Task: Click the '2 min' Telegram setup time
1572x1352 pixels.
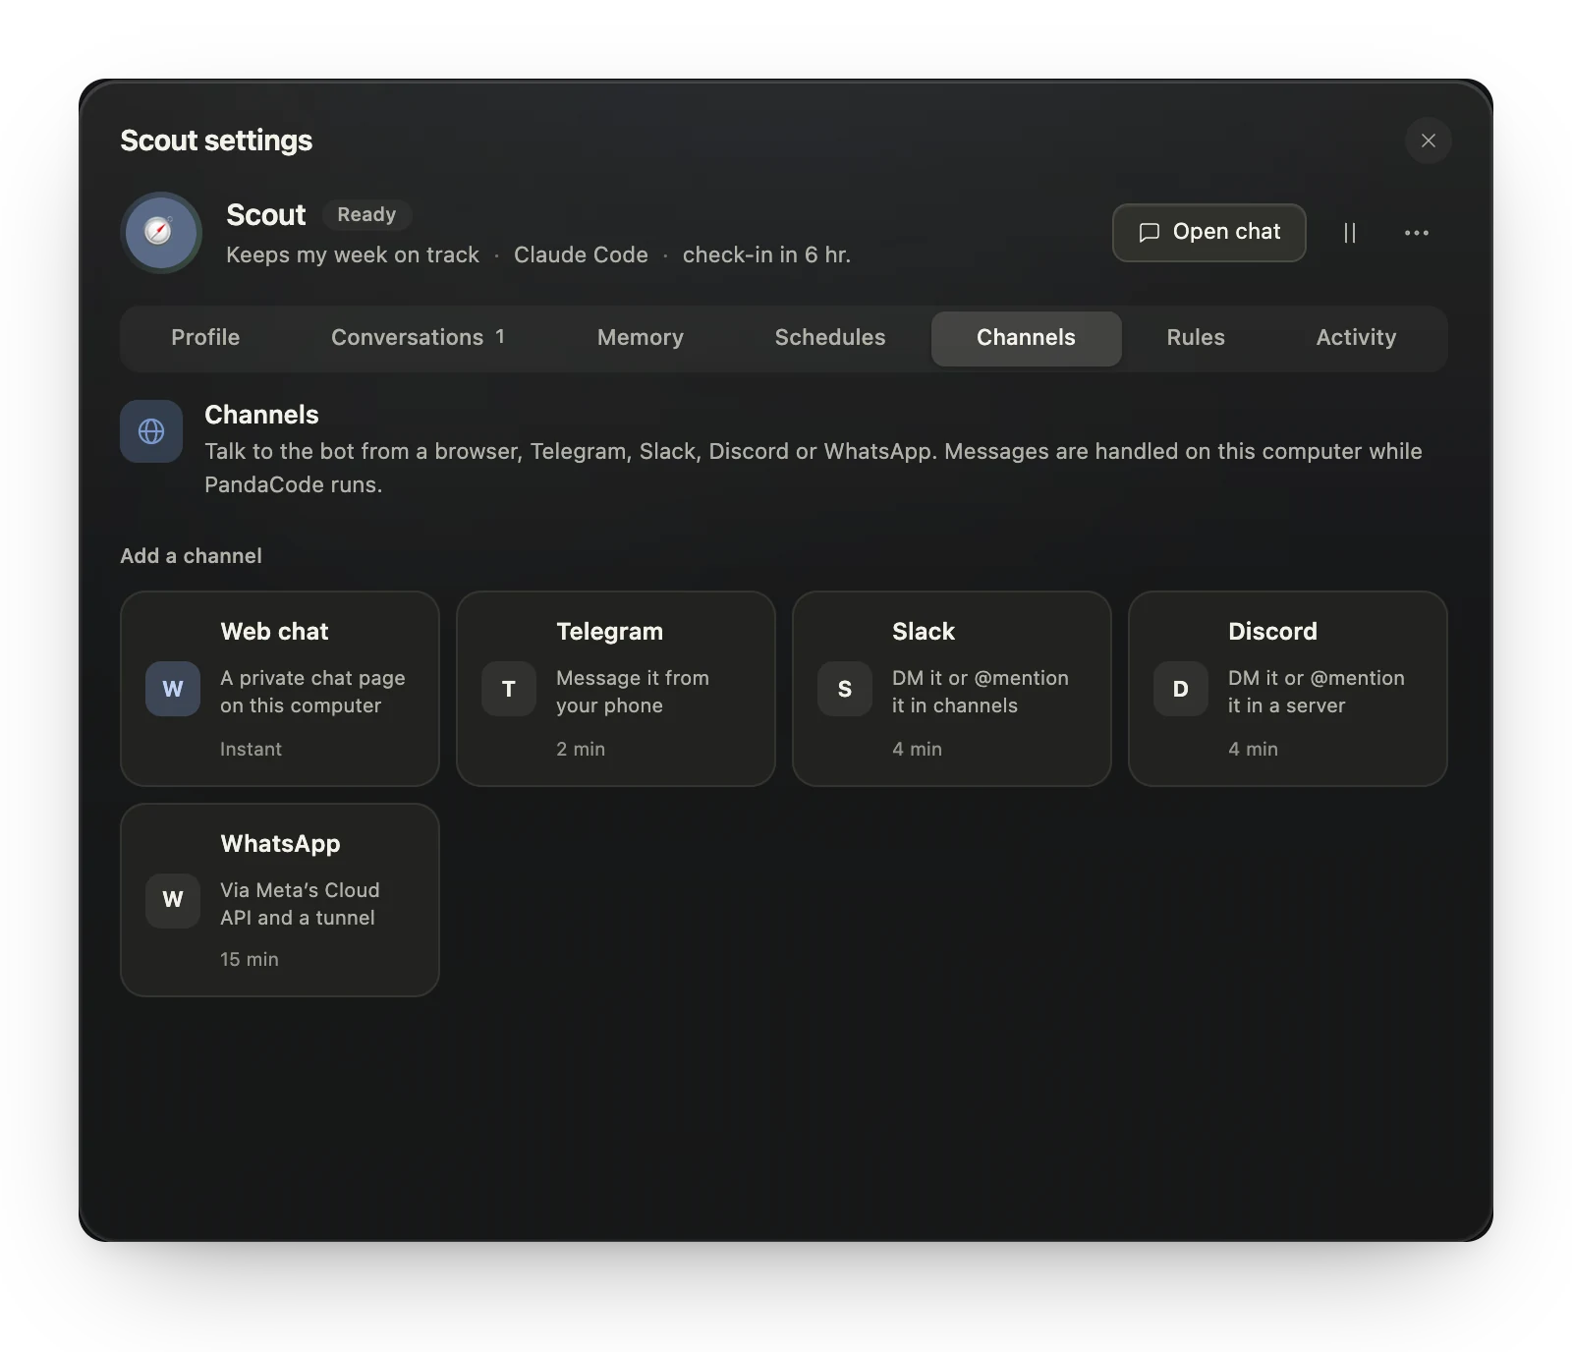Action: click(581, 750)
